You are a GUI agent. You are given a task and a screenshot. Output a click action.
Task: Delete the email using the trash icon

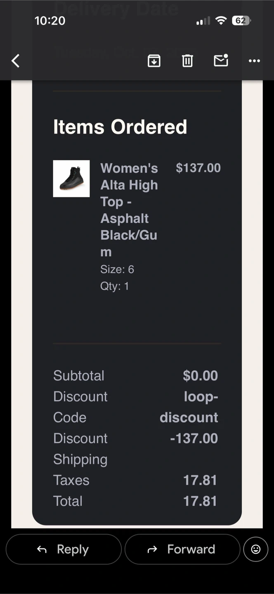tap(187, 61)
